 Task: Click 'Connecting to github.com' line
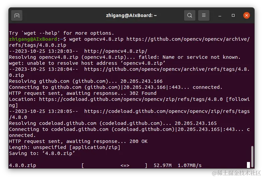tap(115, 87)
